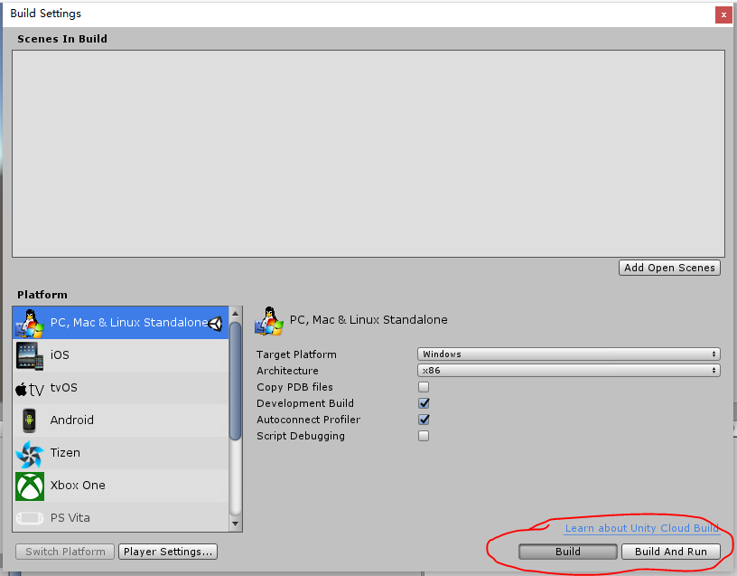Uncheck the Development Build checkbox
This screenshot has height=576, width=737.
tap(424, 403)
